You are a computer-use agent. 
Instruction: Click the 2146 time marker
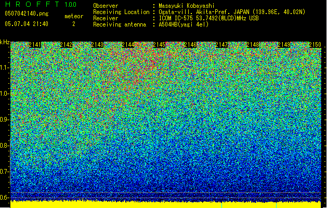pos(190,45)
